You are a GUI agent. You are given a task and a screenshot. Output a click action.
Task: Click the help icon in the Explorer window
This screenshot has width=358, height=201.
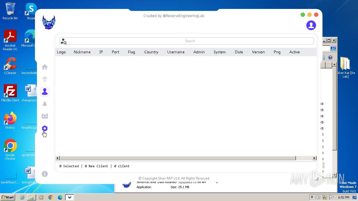(x=330, y=58)
